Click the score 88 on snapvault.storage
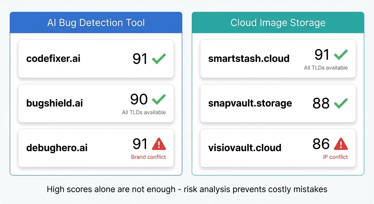This screenshot has height=204, width=374. [321, 103]
